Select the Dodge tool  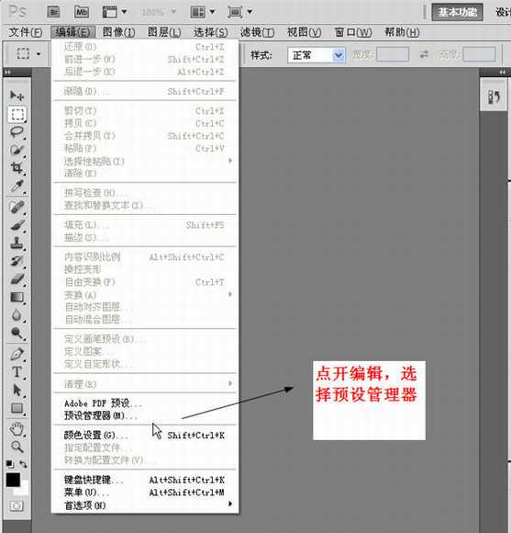(17, 333)
